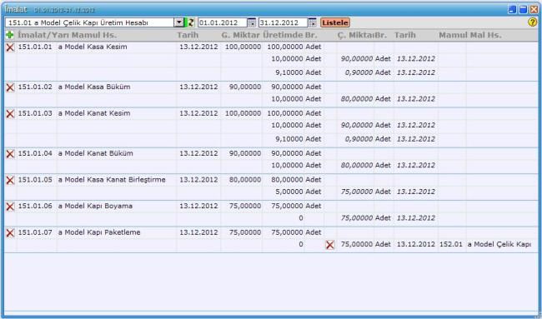Select the a Model Kapı Boyama entry

pyautogui.click(x=95, y=206)
